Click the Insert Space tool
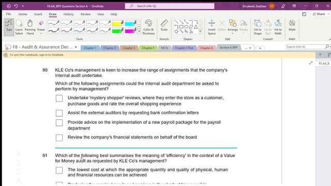Viewport: 331px width, 186px height. point(212,27)
